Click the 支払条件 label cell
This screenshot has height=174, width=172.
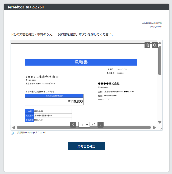(x=30, y=116)
